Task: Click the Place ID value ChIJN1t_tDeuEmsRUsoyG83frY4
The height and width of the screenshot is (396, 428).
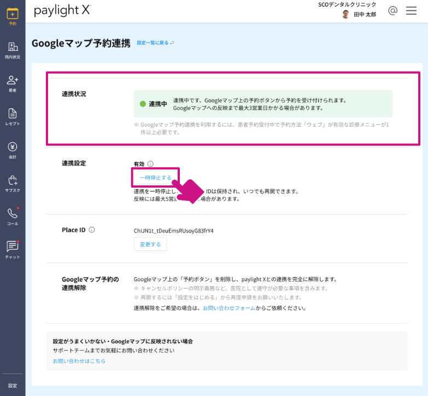Action: 174,231
